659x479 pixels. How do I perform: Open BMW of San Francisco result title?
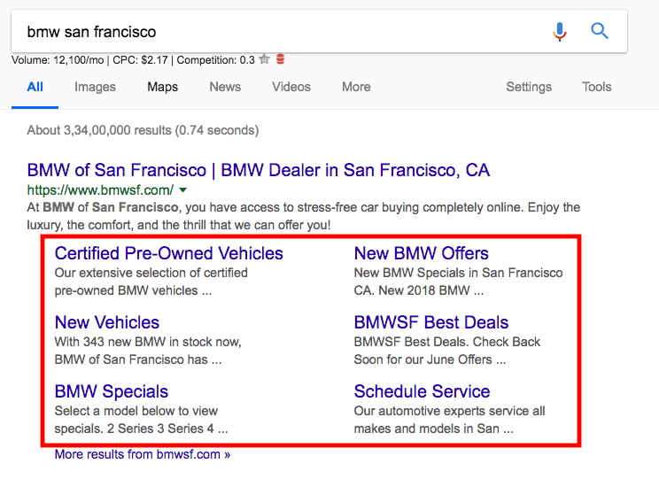pyautogui.click(x=258, y=170)
